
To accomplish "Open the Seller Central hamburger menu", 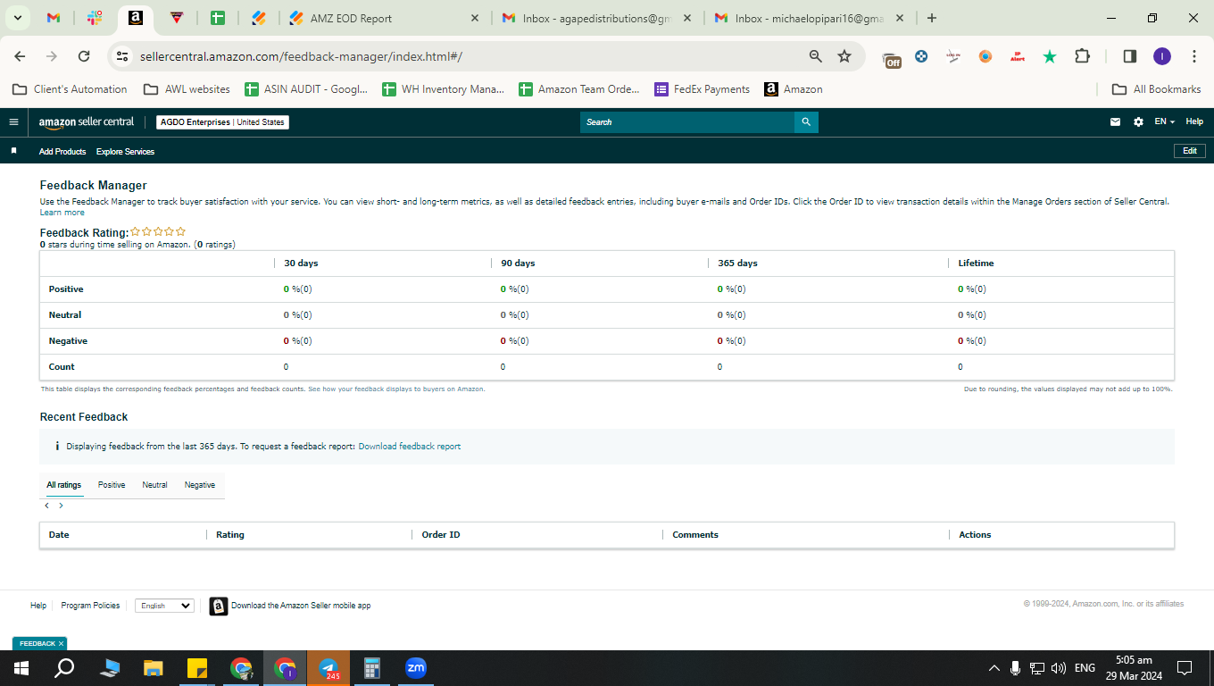I will (x=13, y=122).
